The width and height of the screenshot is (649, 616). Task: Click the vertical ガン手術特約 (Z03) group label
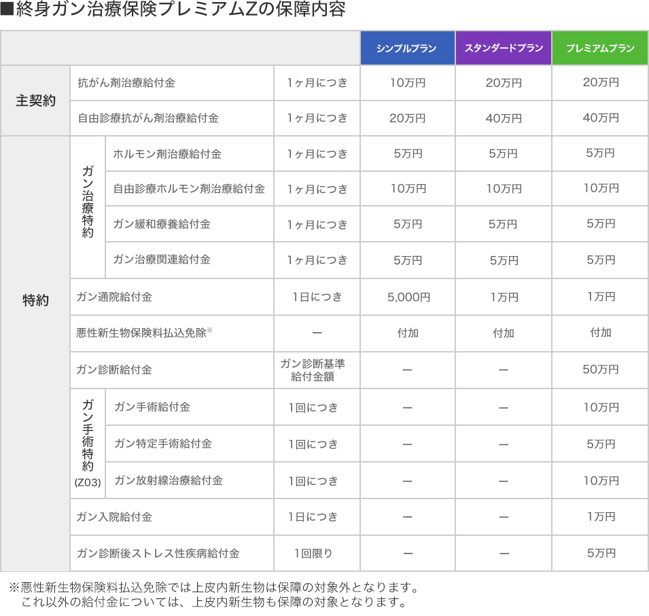click(88, 443)
